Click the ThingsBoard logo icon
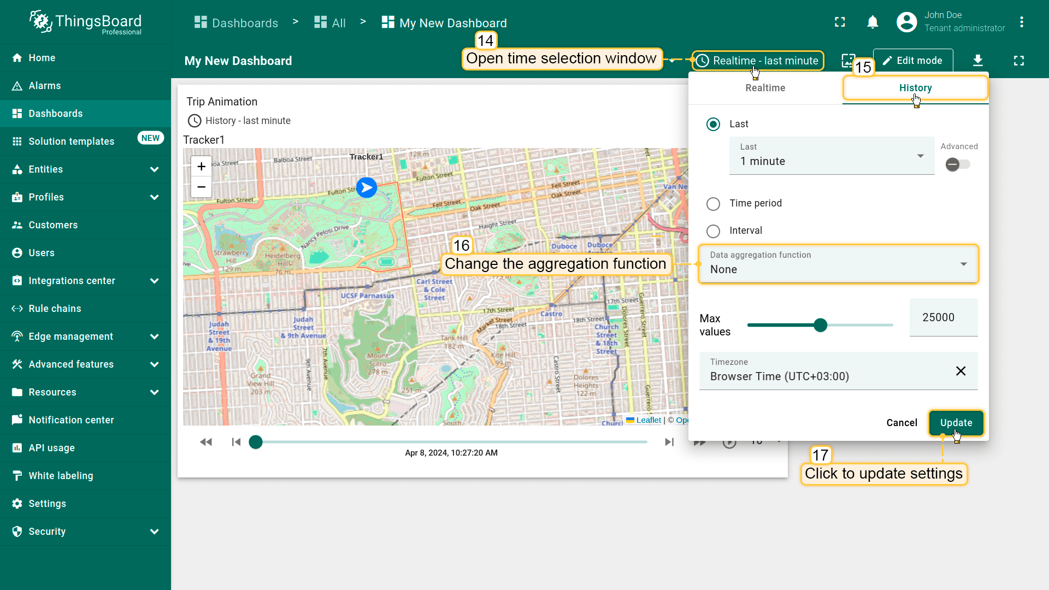This screenshot has width=1049, height=590. (40, 22)
